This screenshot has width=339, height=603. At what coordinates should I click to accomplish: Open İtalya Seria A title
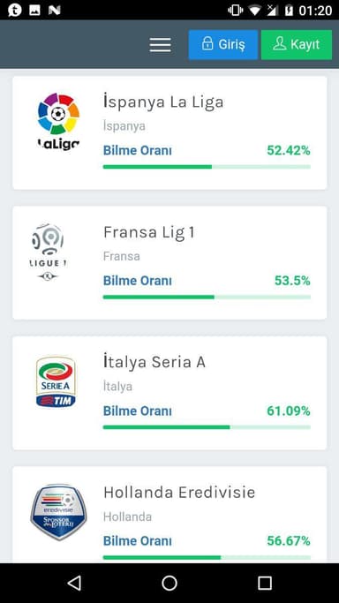(x=154, y=362)
